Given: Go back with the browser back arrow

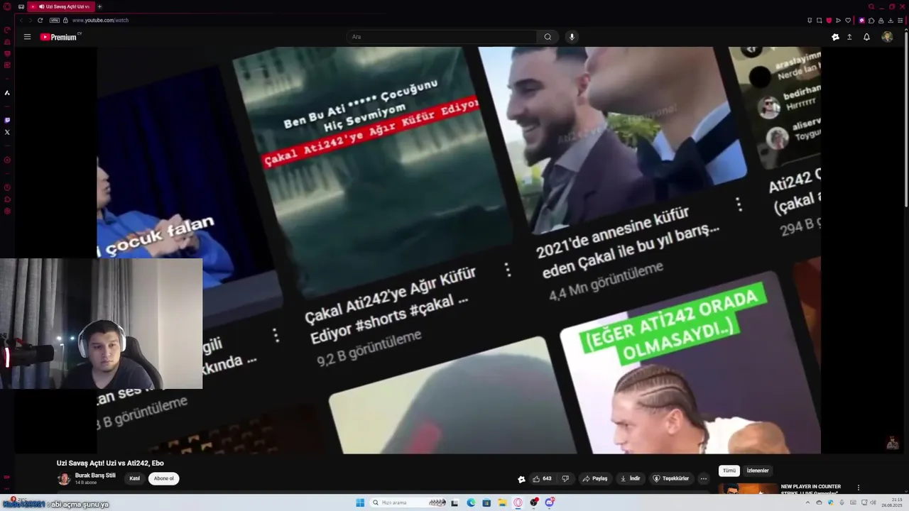Looking at the screenshot, I should pos(21,20).
